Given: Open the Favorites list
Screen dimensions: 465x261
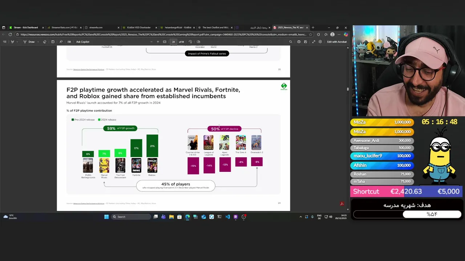Looking at the screenshot, I should [325, 34].
